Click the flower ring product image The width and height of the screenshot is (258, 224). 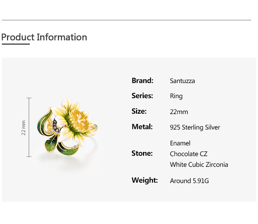click(x=70, y=127)
